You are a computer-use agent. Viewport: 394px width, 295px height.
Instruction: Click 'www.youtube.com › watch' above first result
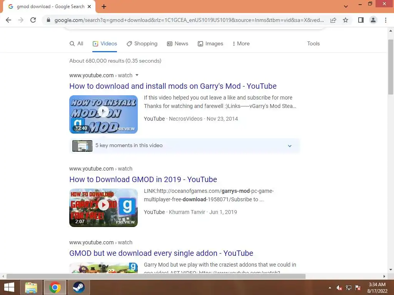[x=101, y=75]
